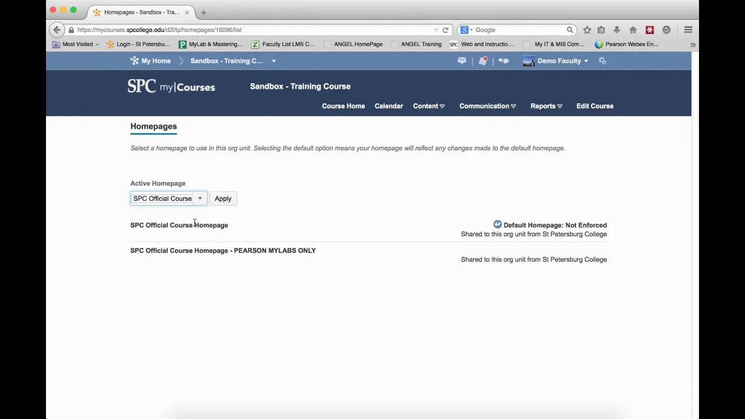
Task: Expand the Reports menu
Action: point(547,106)
